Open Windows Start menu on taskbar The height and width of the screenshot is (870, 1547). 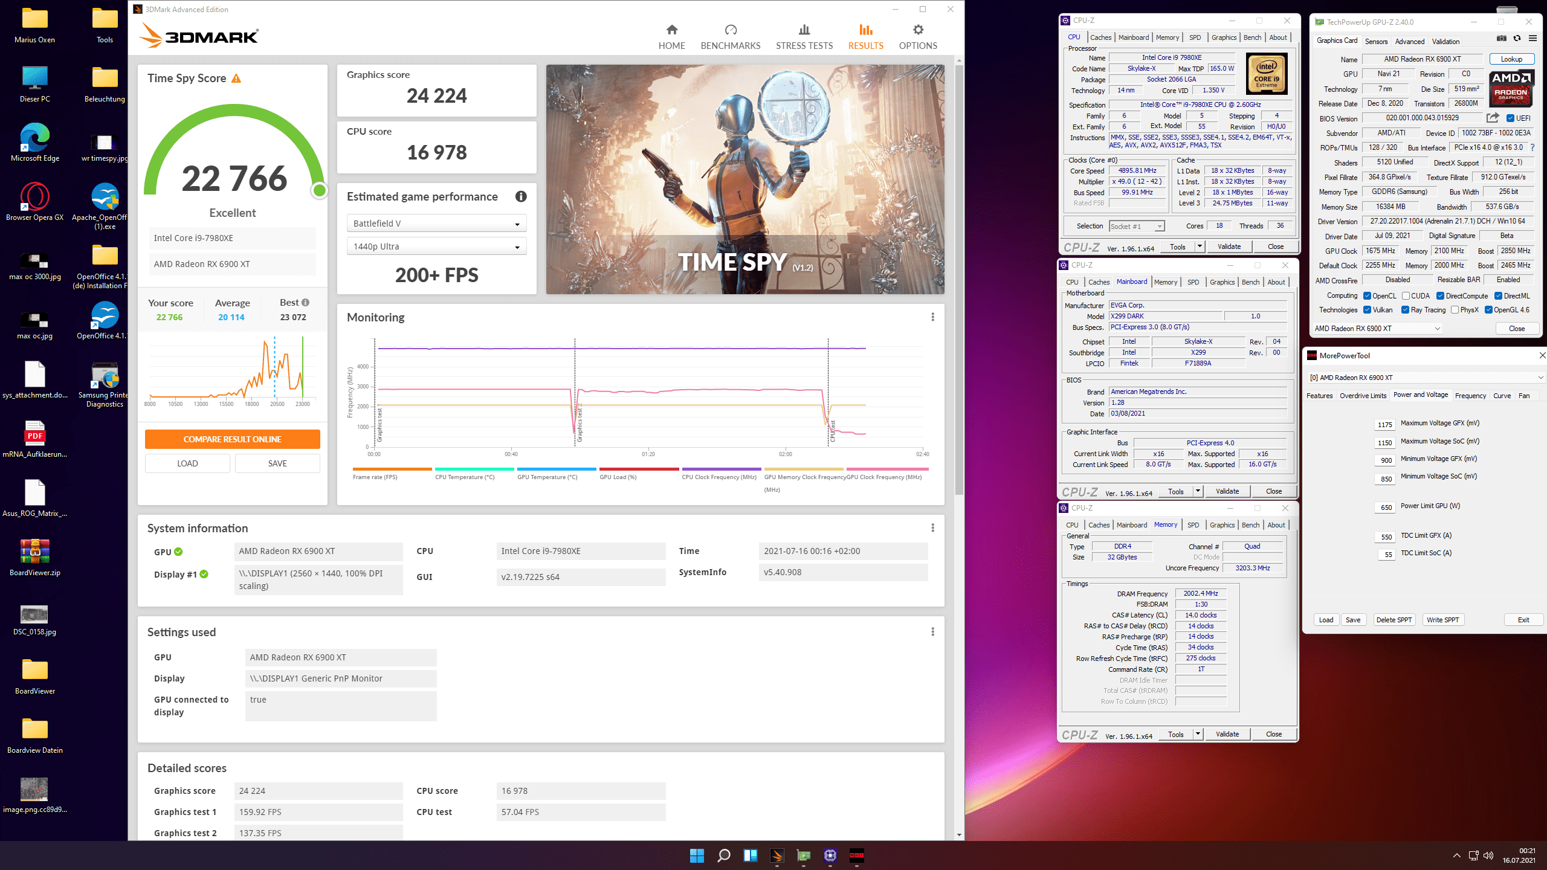click(697, 855)
